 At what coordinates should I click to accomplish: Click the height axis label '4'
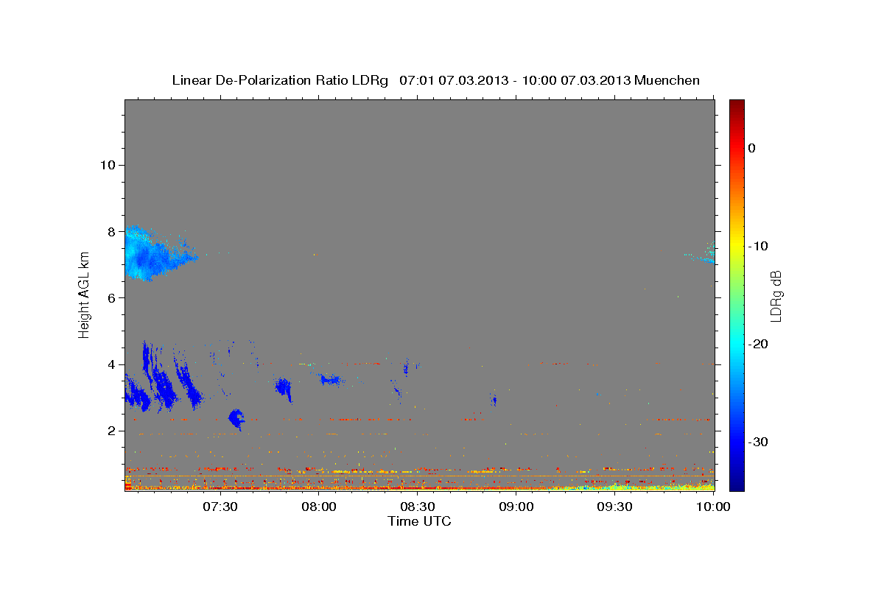[x=111, y=364]
